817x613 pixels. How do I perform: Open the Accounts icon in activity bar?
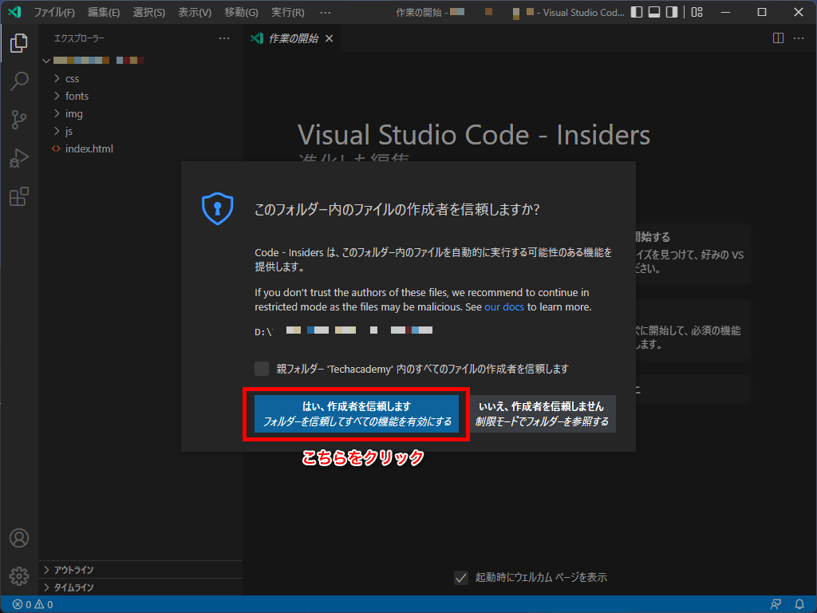coord(19,538)
